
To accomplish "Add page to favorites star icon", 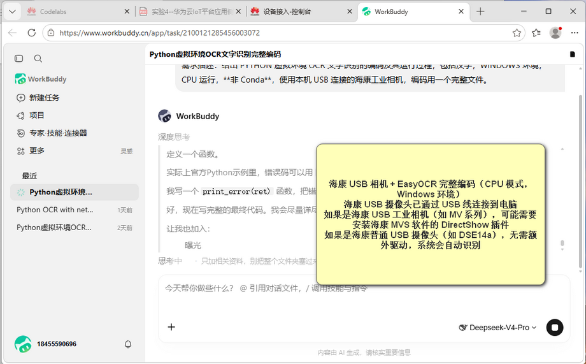I will click(517, 33).
